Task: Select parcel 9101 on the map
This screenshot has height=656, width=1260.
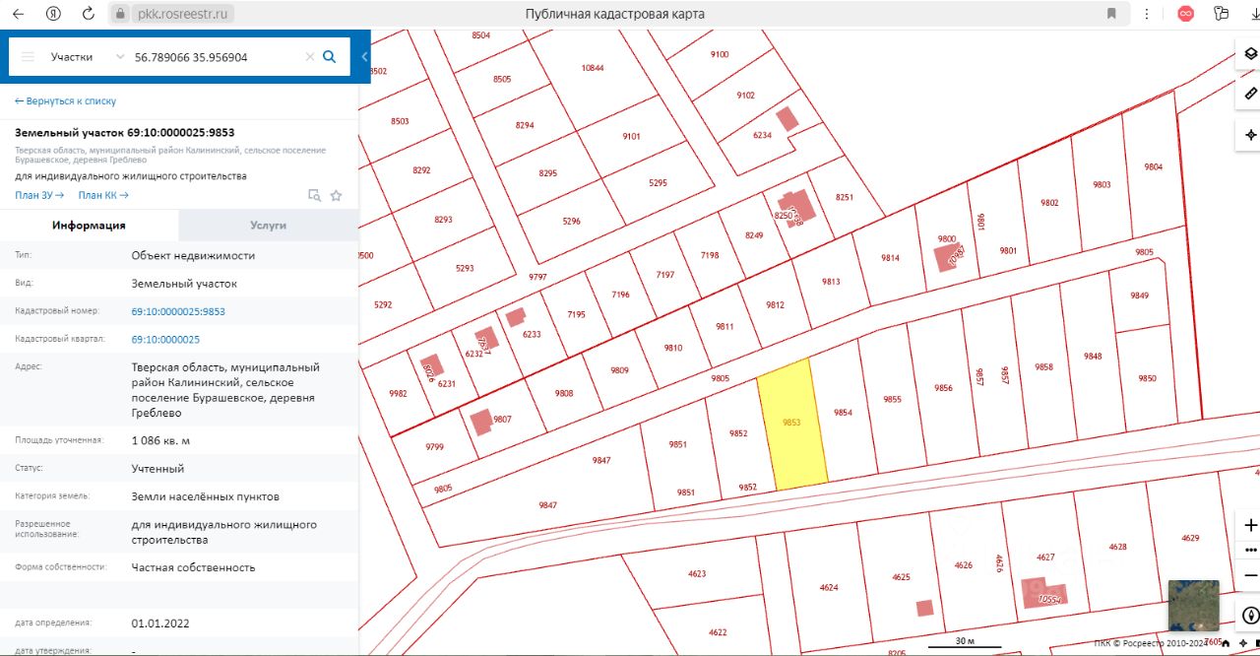Action: (x=631, y=137)
